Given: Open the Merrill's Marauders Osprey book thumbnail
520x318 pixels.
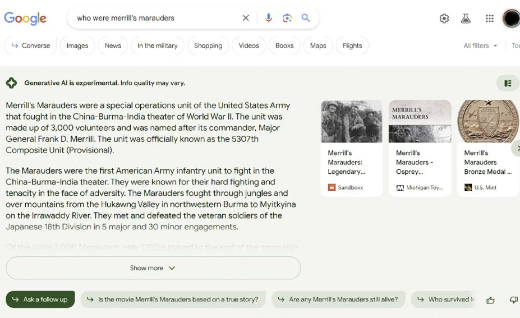Looking at the screenshot, I should point(420,121).
